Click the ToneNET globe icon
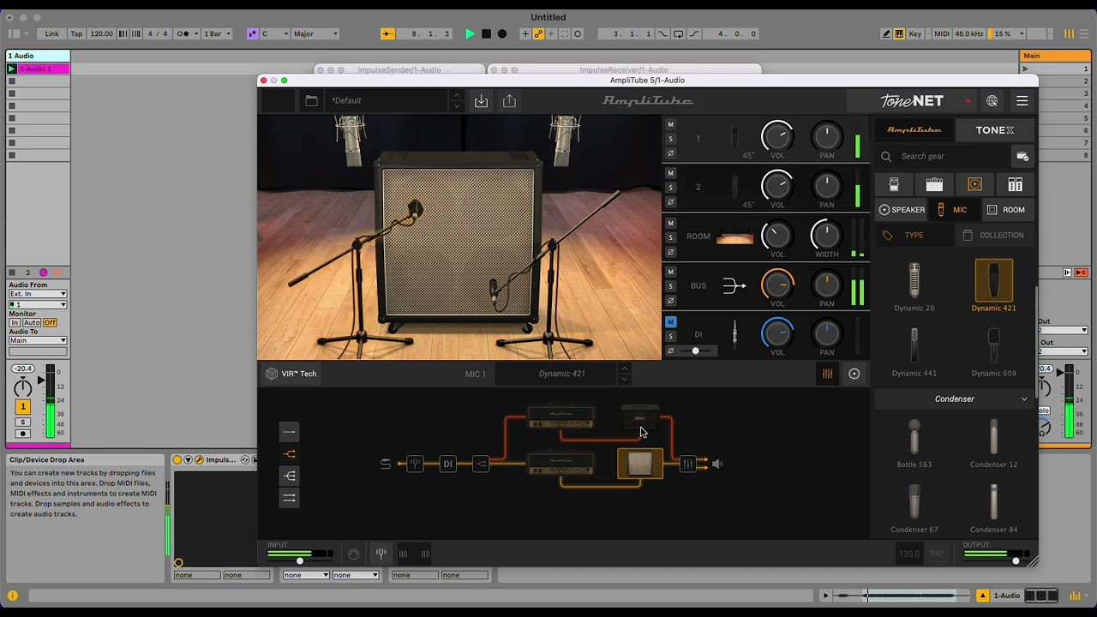 [992, 101]
